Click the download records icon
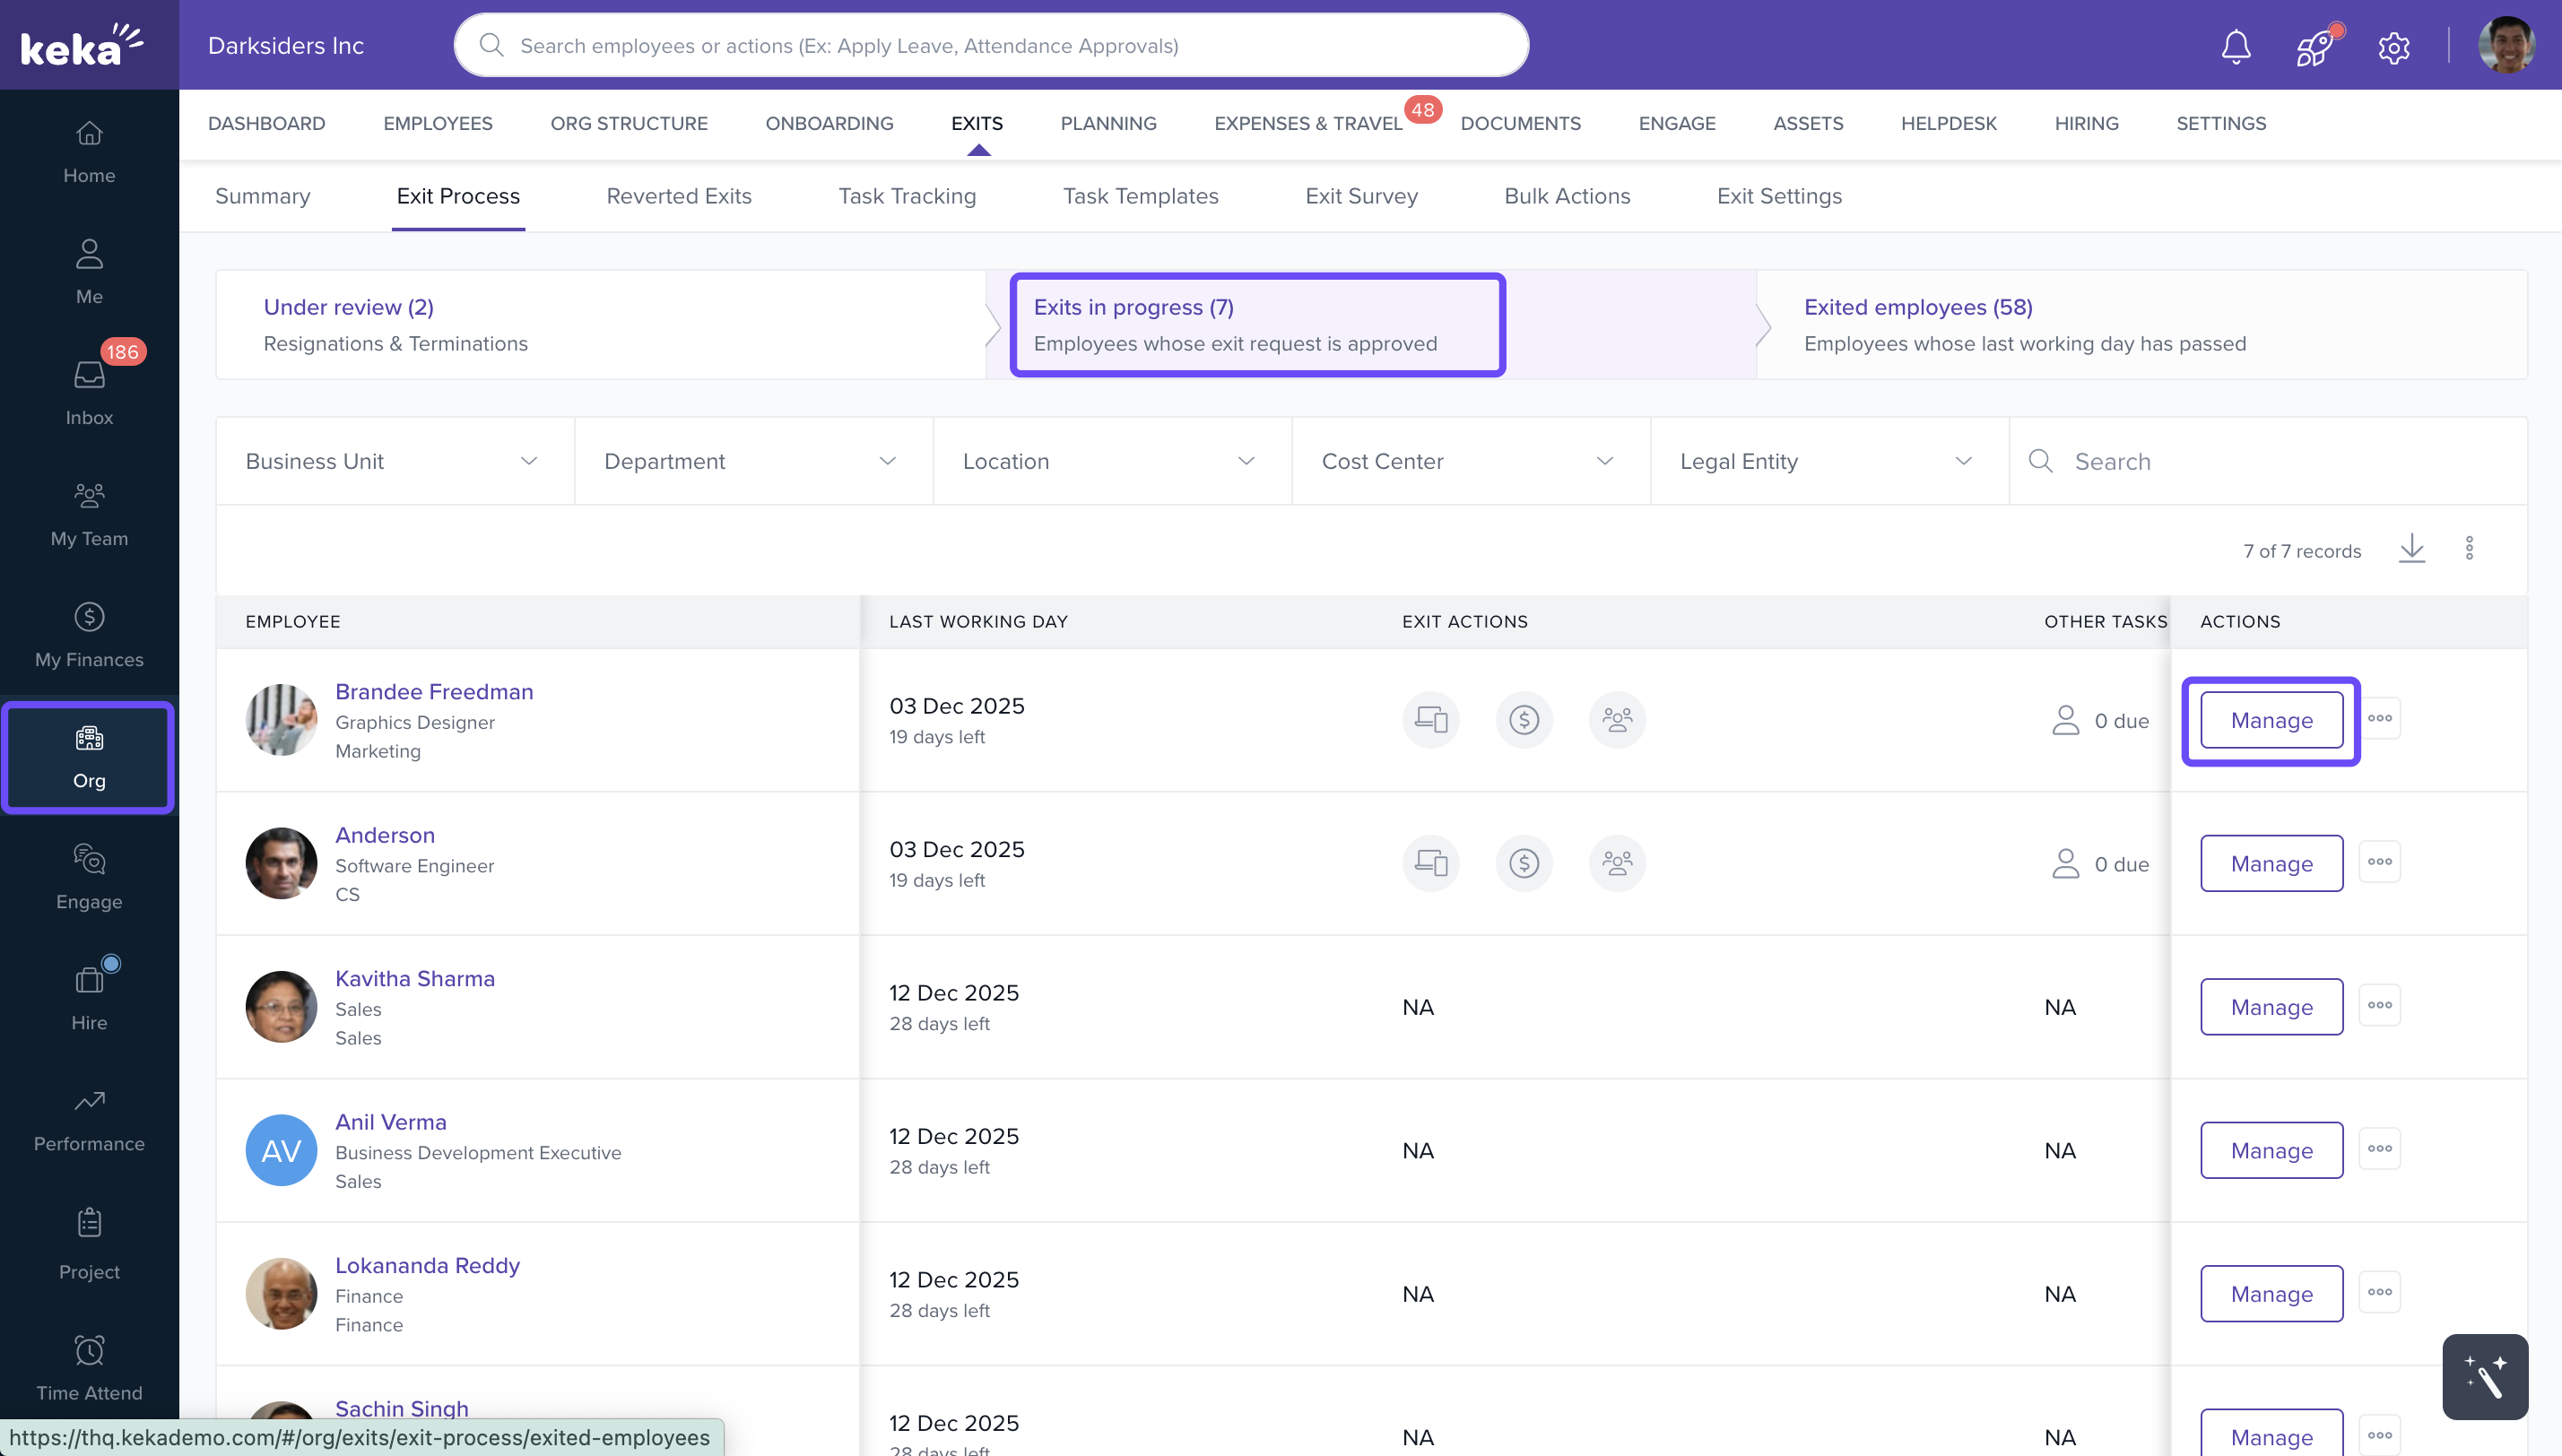The image size is (2562, 1456). [2411, 548]
